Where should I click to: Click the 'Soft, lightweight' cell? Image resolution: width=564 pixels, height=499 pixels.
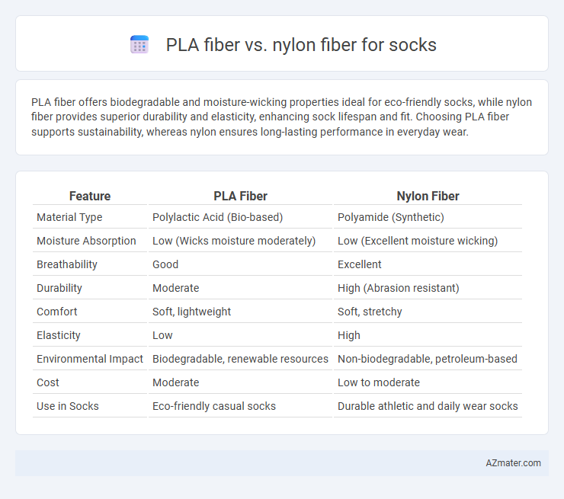(191, 312)
